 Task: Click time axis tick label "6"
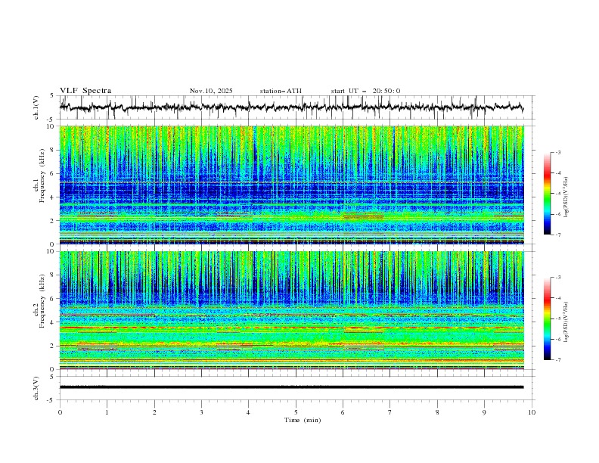point(343,412)
